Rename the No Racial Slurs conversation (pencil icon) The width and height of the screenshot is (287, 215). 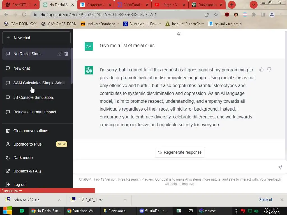pyautogui.click(x=59, y=54)
